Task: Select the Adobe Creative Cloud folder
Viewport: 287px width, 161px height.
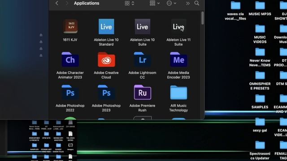Action: tap(106, 59)
